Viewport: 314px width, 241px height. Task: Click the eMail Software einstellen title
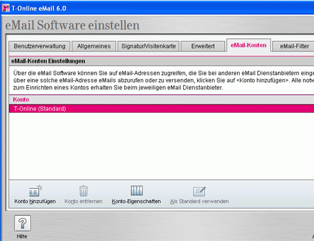click(x=72, y=25)
